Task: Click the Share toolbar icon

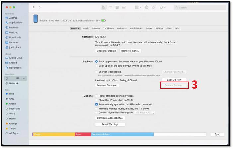Action: [x=147, y=7]
